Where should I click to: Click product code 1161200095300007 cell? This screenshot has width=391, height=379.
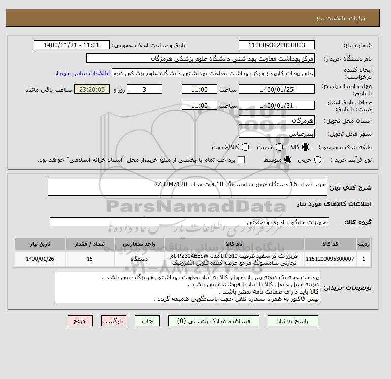330,259
